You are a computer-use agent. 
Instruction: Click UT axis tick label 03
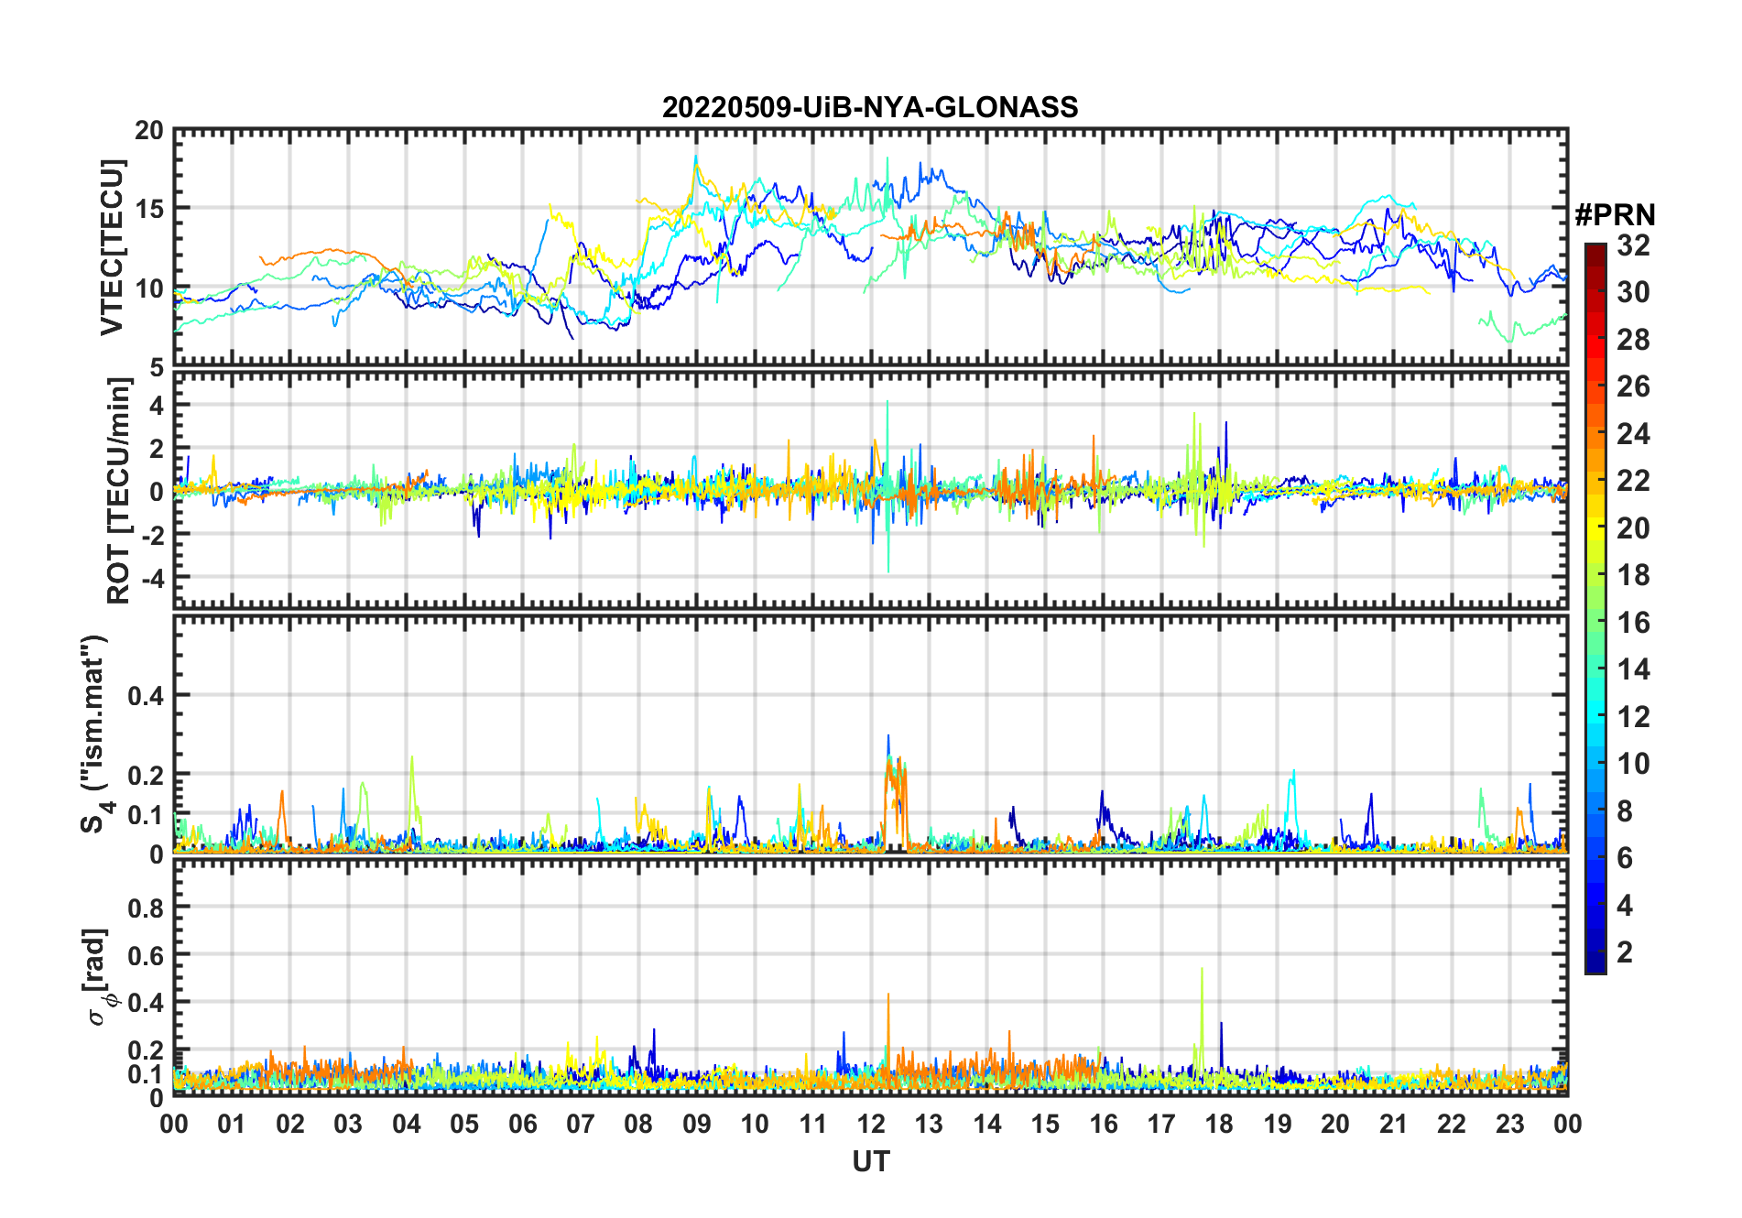[x=349, y=1124]
